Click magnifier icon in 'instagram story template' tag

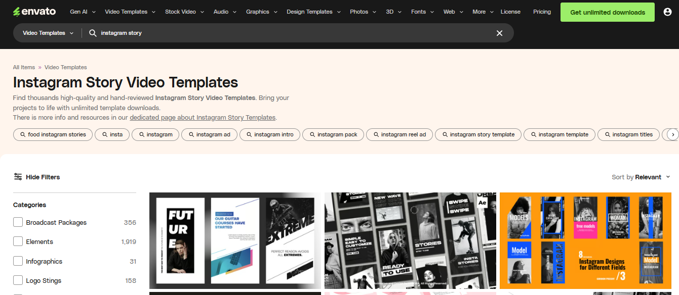point(445,134)
